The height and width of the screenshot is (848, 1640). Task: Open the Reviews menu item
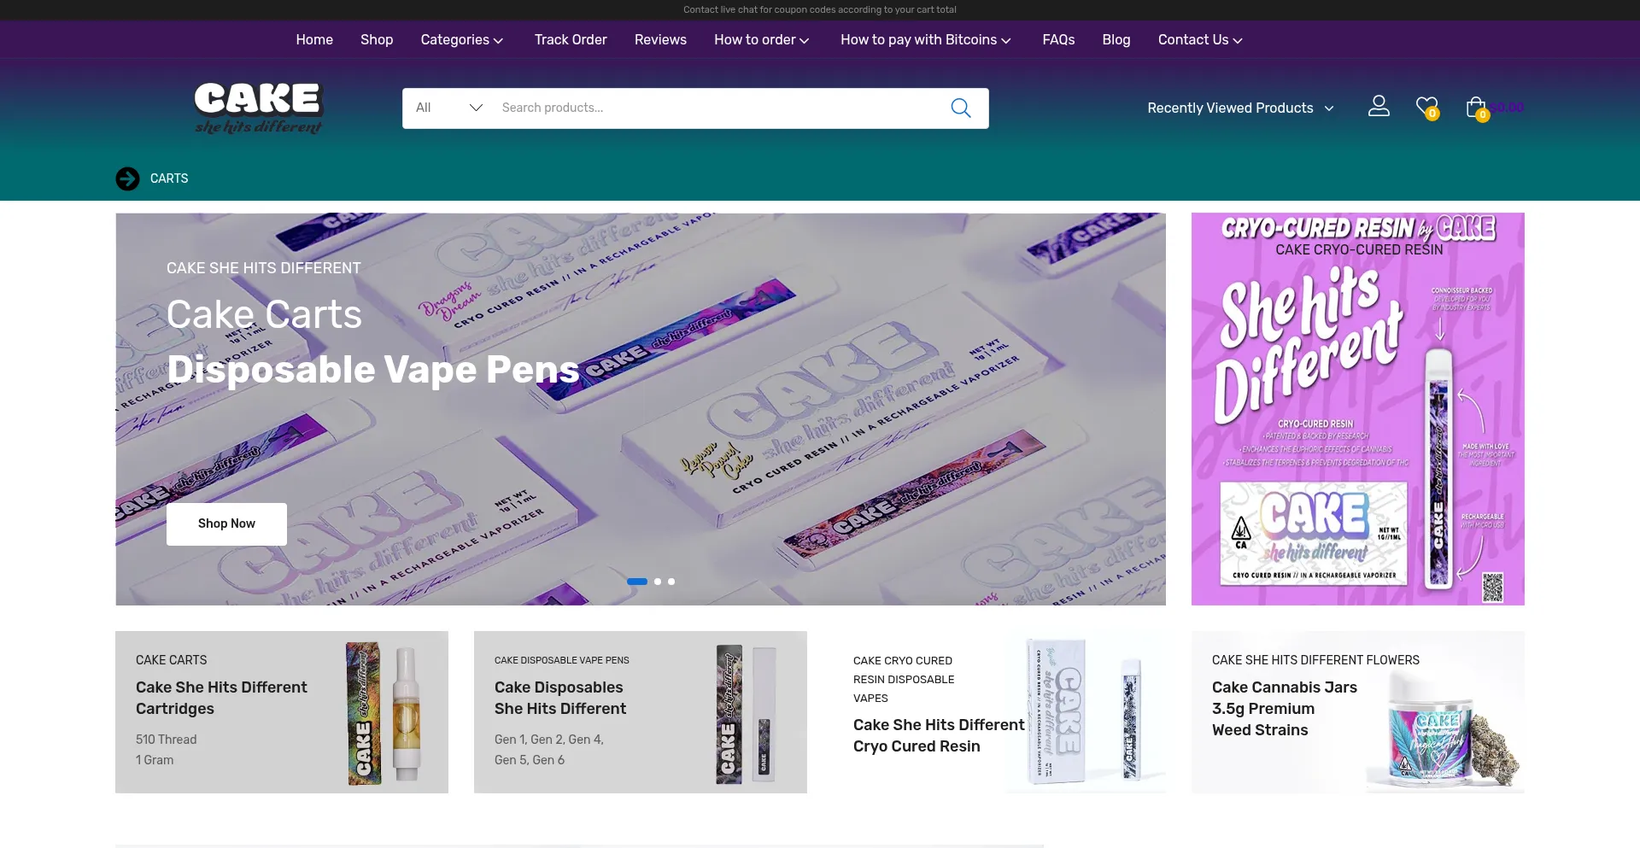(659, 40)
